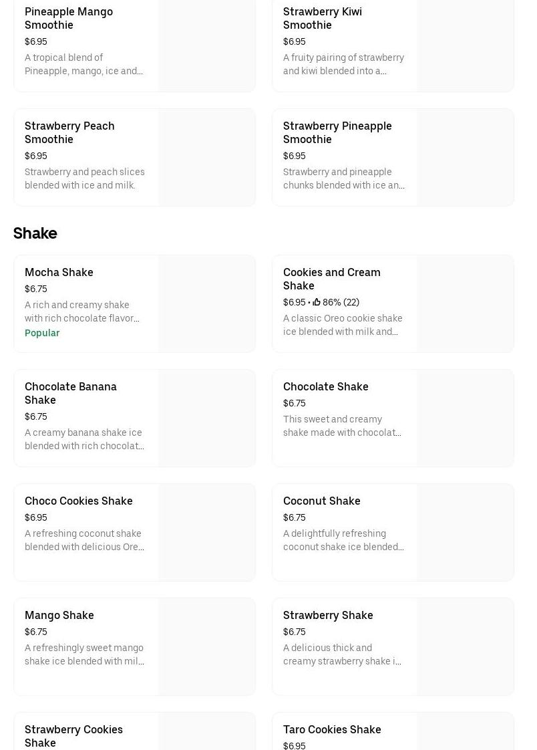Click the Shake section heading
537x750 pixels.
point(35,233)
